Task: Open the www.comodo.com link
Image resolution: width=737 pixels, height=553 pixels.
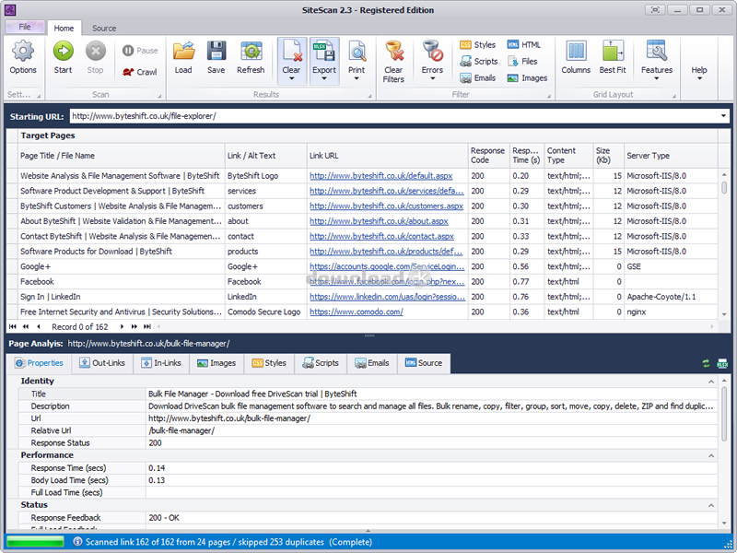Action: 357,312
